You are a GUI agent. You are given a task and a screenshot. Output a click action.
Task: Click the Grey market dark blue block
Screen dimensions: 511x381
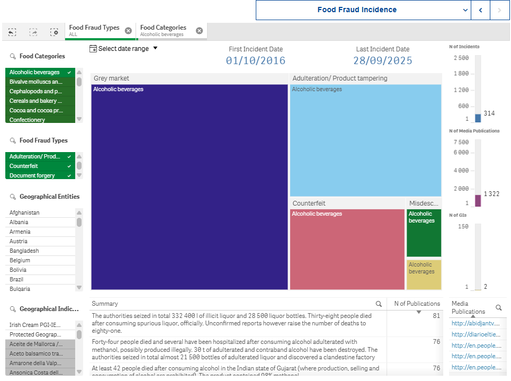click(190, 187)
